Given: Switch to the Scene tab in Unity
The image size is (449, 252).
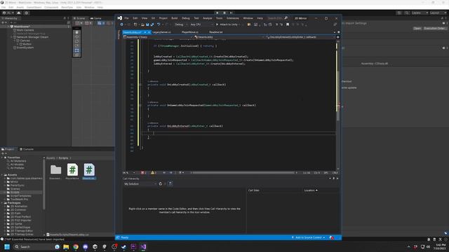Looking at the screenshot, I should 79,18.
